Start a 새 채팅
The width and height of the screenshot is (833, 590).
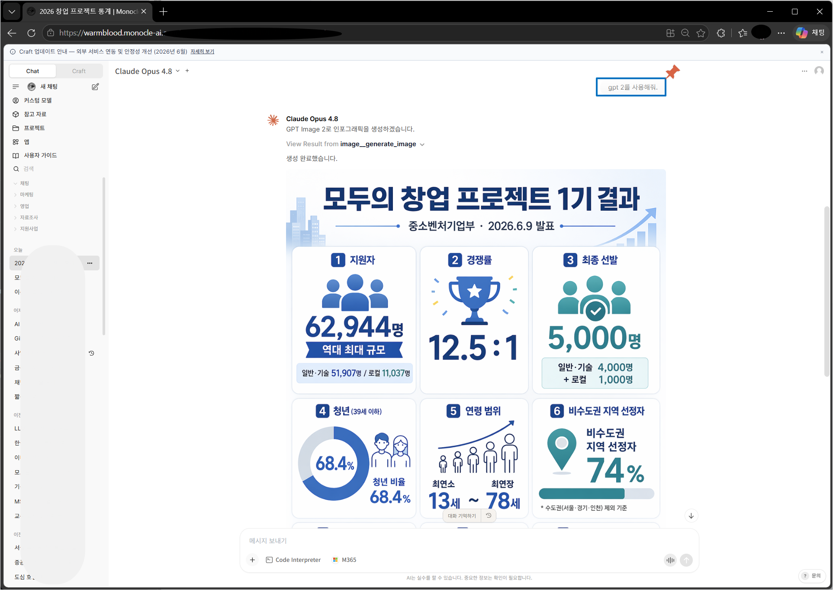pyautogui.click(x=49, y=87)
